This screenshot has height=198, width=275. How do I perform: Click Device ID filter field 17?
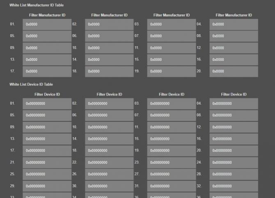(47, 151)
